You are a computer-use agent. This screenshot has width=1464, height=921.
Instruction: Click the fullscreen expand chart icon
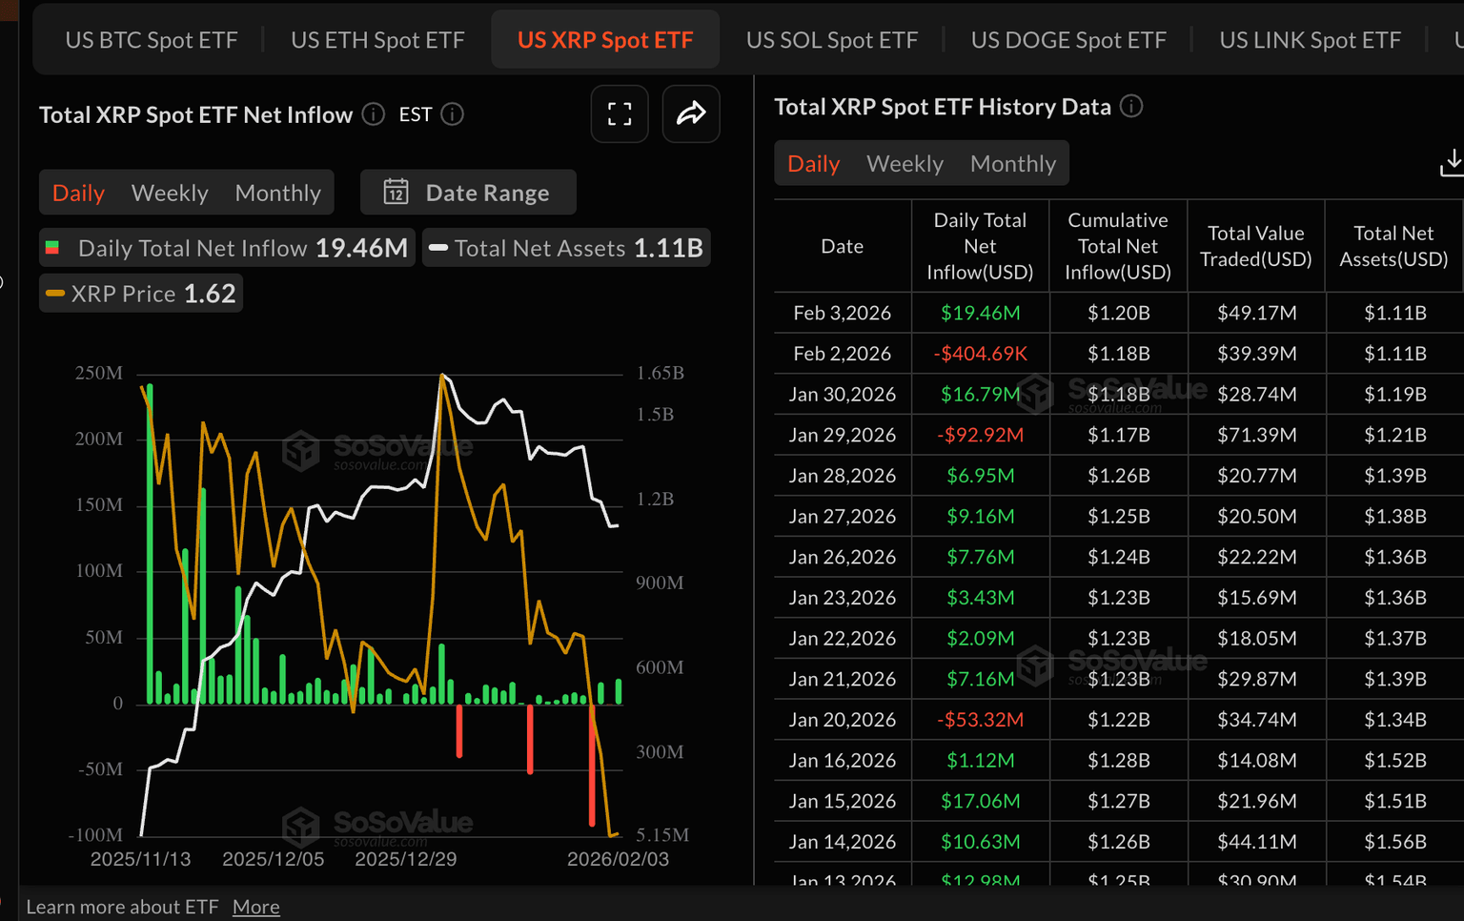620,114
